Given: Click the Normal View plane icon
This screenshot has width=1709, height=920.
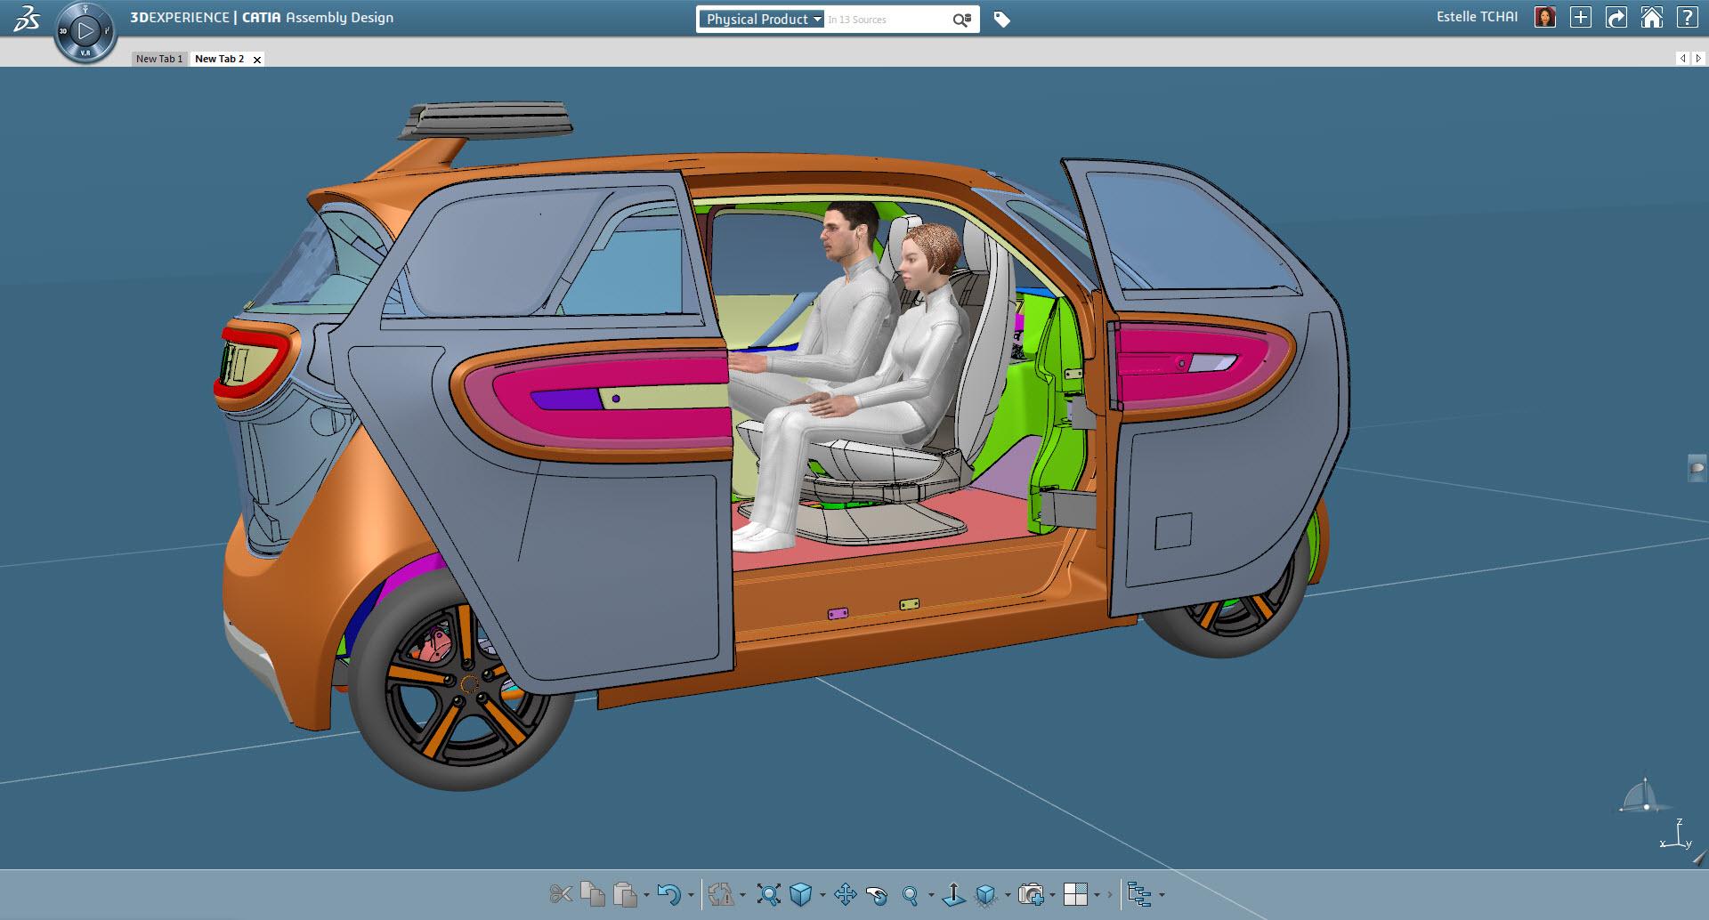Looking at the screenshot, I should point(953,894).
